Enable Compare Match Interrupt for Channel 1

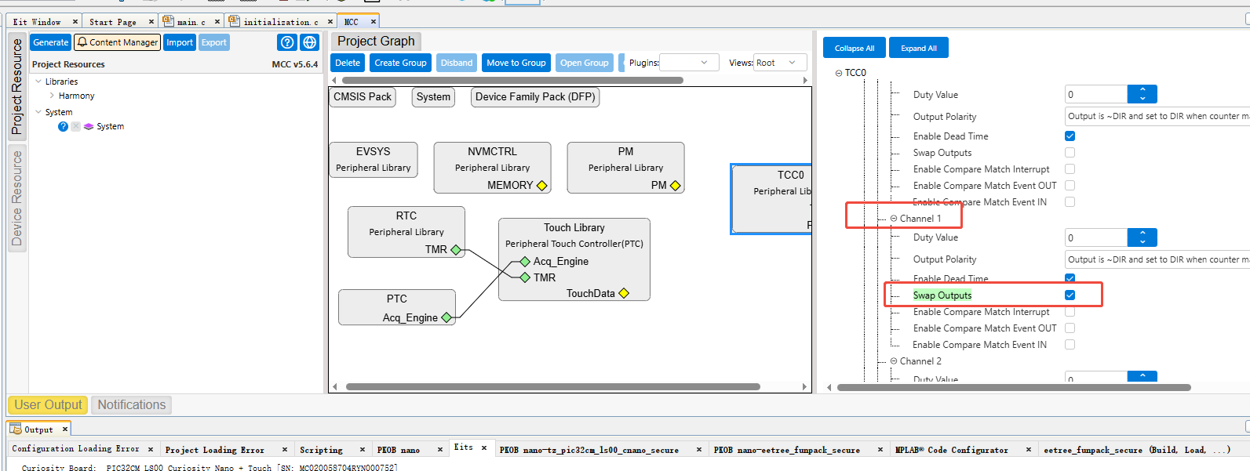coord(1070,312)
